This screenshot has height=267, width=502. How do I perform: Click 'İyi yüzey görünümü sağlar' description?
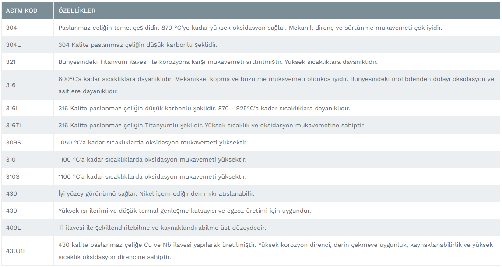coord(156,194)
